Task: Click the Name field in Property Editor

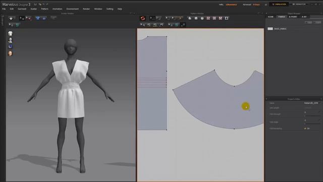Action: (312, 103)
